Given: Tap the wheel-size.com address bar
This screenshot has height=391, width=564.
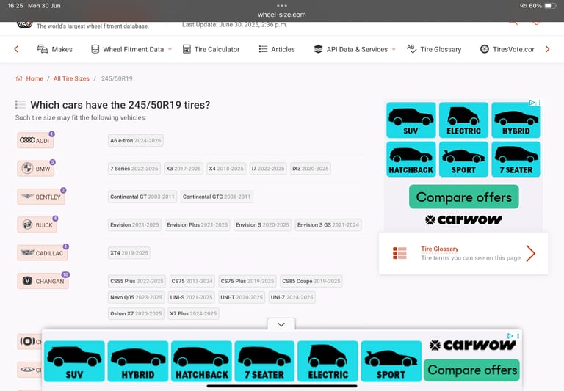Looking at the screenshot, I should (x=282, y=15).
